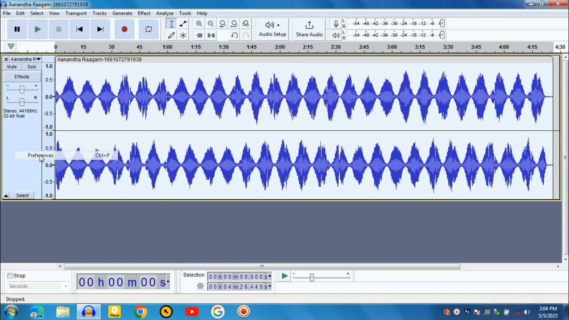The width and height of the screenshot is (569, 320).
Task: Click Silence audio selection icon
Action: (211, 35)
